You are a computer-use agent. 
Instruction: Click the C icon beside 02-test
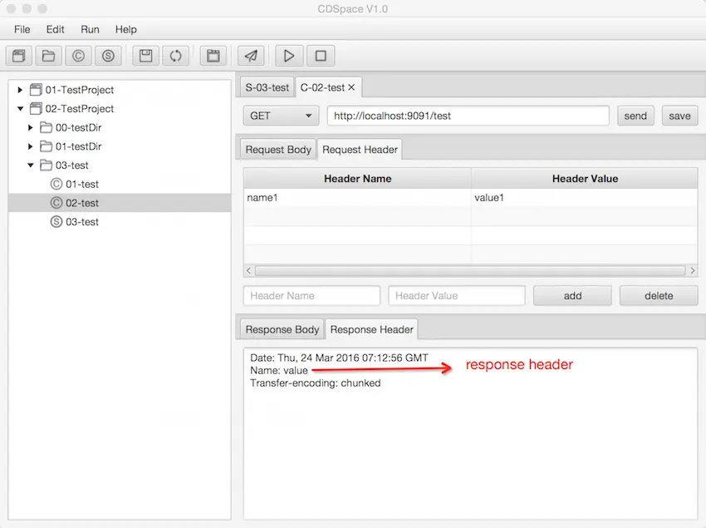(x=56, y=203)
